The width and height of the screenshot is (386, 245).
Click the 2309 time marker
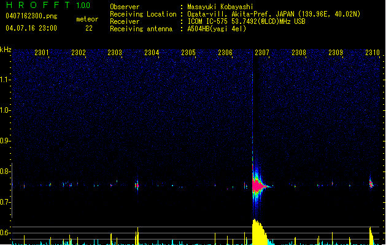(336, 53)
